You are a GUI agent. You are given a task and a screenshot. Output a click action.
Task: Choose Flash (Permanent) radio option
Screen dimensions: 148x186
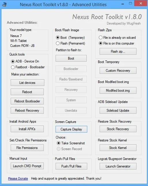pos(70,43)
